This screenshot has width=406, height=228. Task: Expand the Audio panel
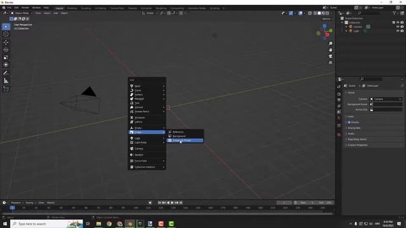[x=373, y=134]
